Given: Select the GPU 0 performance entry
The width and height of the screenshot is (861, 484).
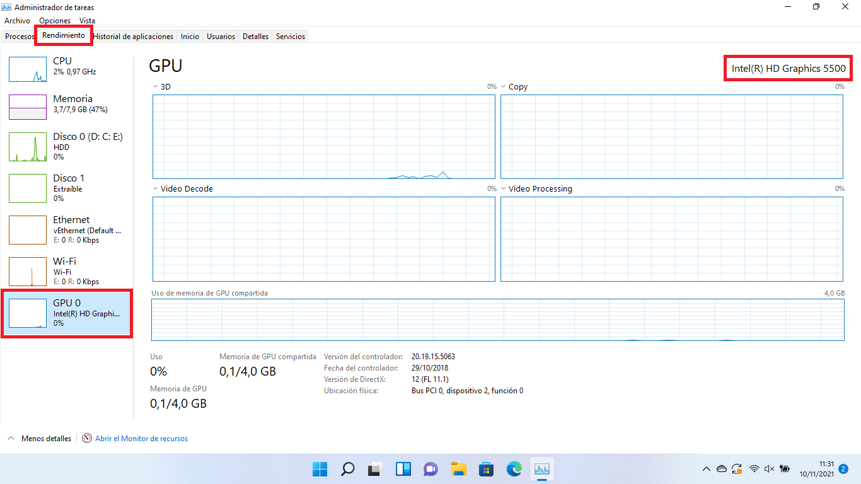Looking at the screenshot, I should pos(66,313).
